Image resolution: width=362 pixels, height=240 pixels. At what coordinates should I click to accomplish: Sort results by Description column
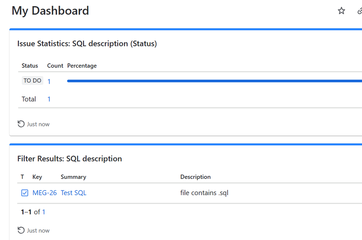[195, 177]
